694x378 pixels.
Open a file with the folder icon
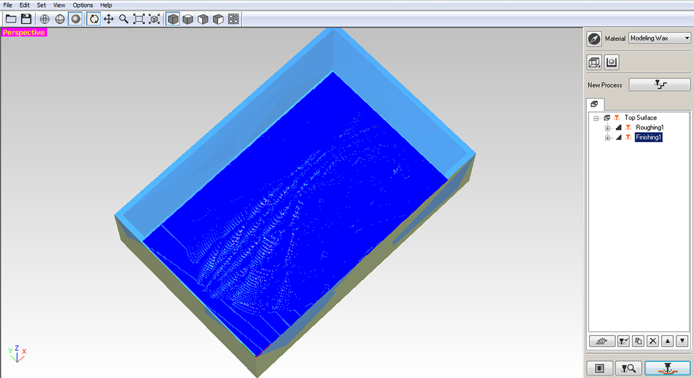[x=11, y=19]
